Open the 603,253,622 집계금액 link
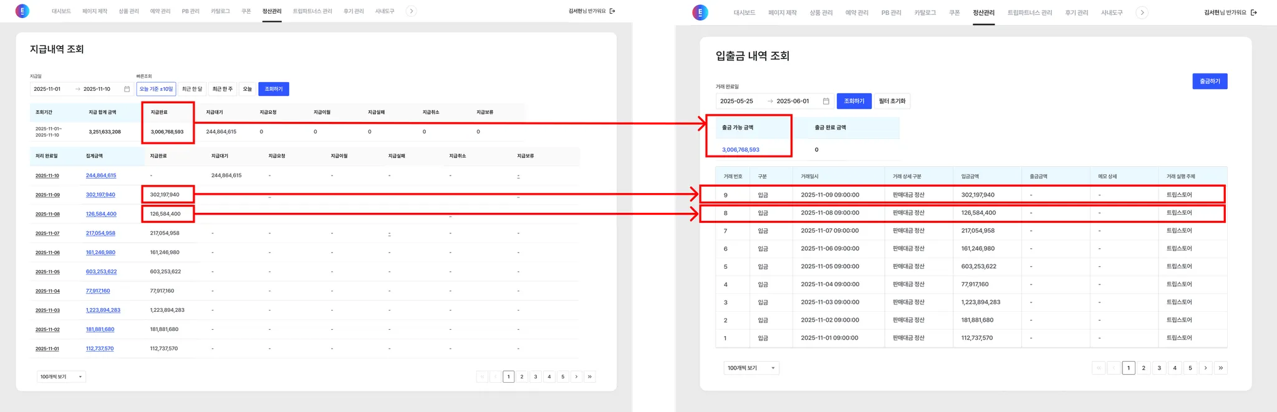This screenshot has width=1277, height=412. [x=101, y=272]
